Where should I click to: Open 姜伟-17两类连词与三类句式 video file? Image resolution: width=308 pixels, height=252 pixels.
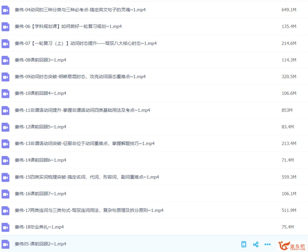click(89, 210)
